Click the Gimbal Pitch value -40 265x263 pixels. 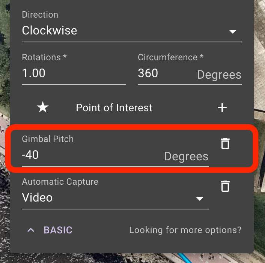[x=30, y=155]
